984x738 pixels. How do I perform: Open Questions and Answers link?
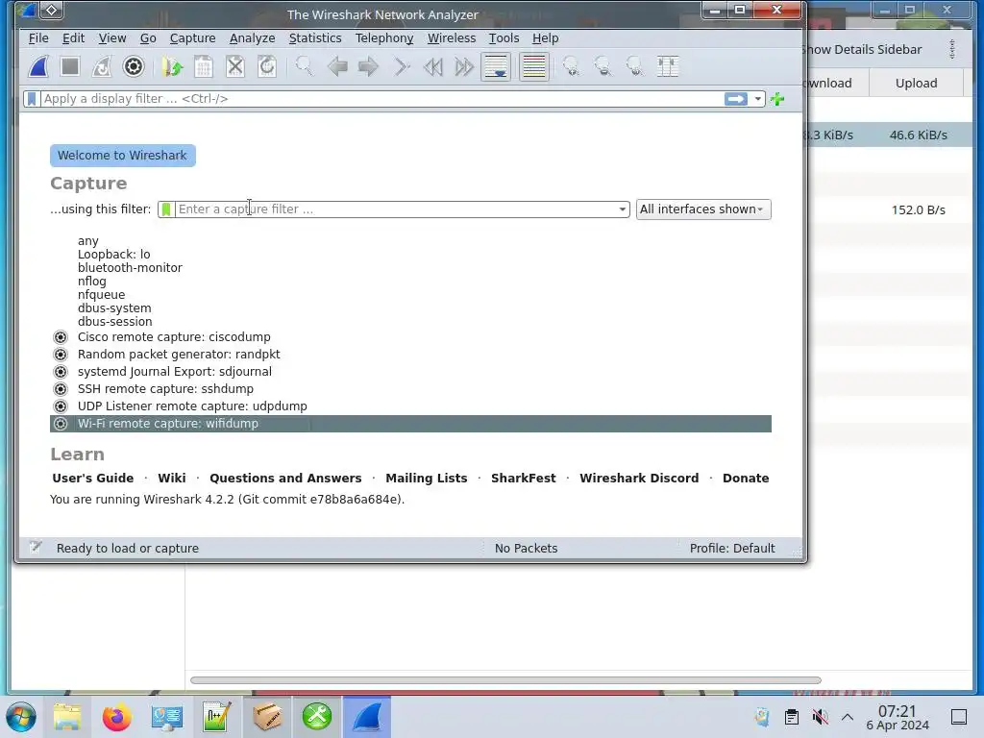point(285,479)
